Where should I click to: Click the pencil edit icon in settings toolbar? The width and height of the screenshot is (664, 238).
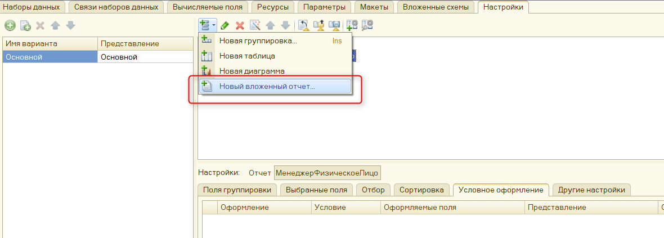[225, 25]
